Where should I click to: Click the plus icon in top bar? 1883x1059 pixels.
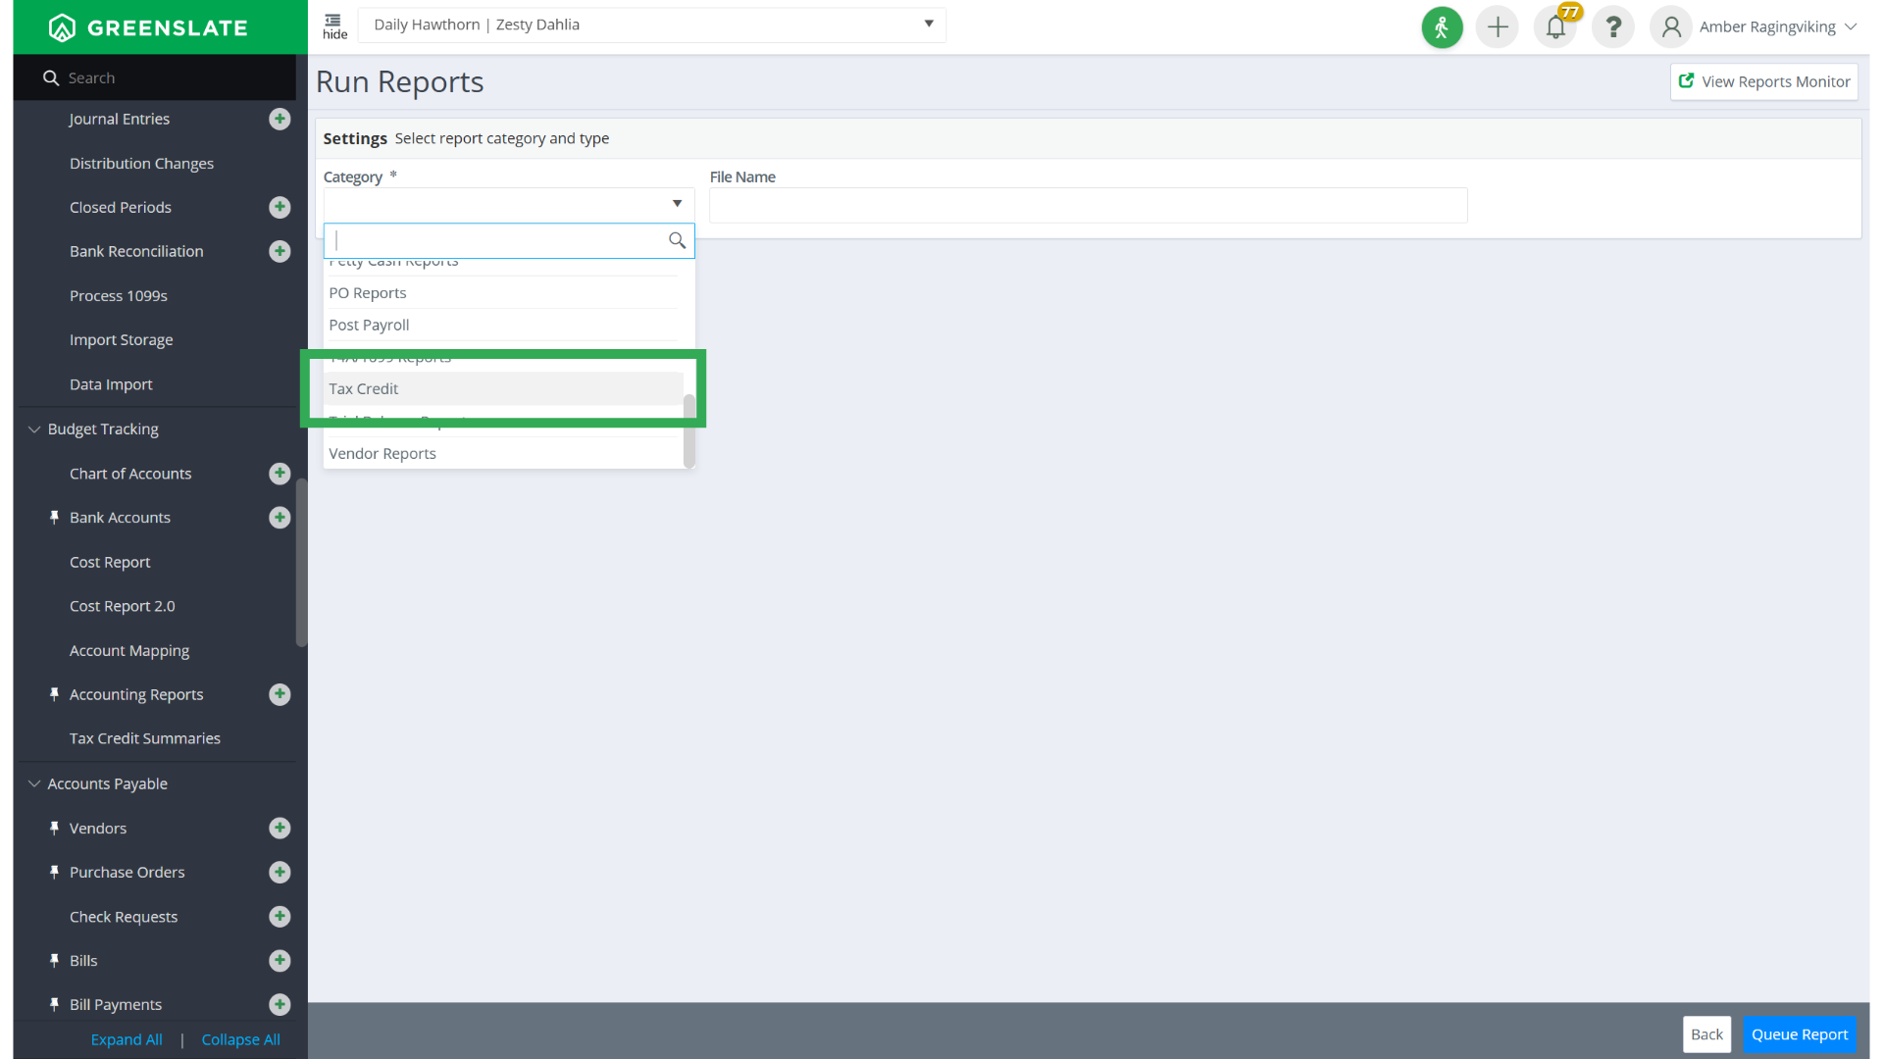[1498, 27]
